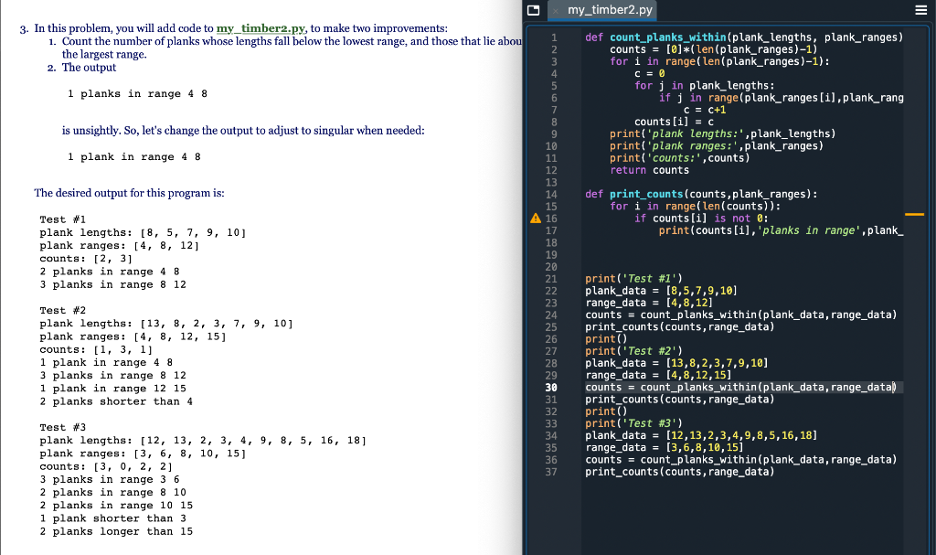
Task: Click line number 30 in the gutter
Action: tap(551, 387)
